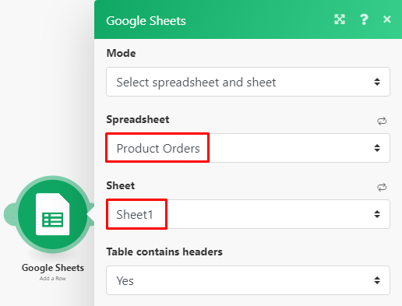
Task: Click the Add a Row subtitle text
Action: pos(53,279)
